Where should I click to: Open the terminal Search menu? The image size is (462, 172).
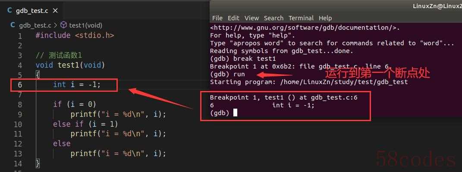point(274,18)
